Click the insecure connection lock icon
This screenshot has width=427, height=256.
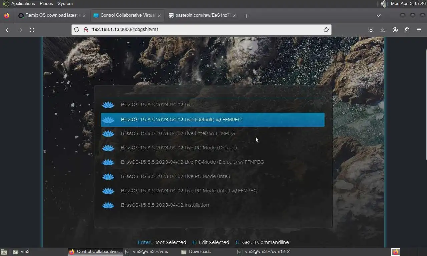tap(86, 30)
